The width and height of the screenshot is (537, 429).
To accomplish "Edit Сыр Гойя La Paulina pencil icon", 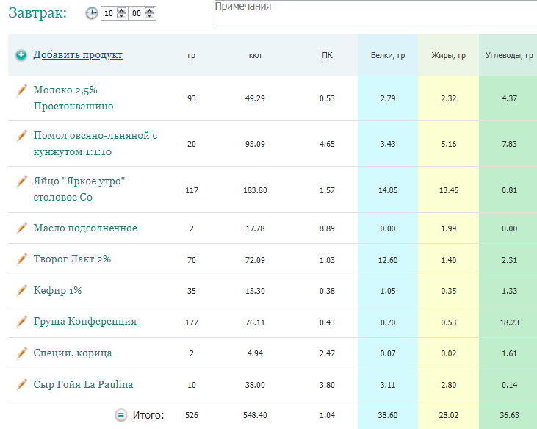I will (x=21, y=384).
